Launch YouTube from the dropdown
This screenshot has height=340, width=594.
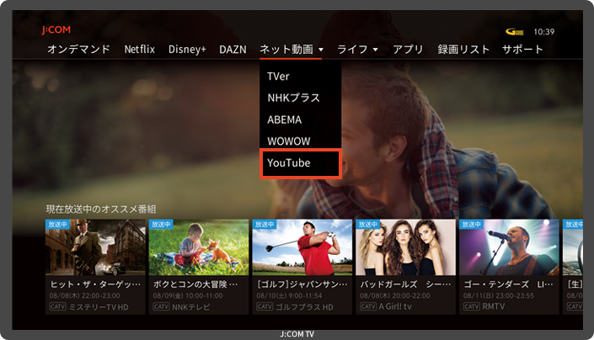301,163
